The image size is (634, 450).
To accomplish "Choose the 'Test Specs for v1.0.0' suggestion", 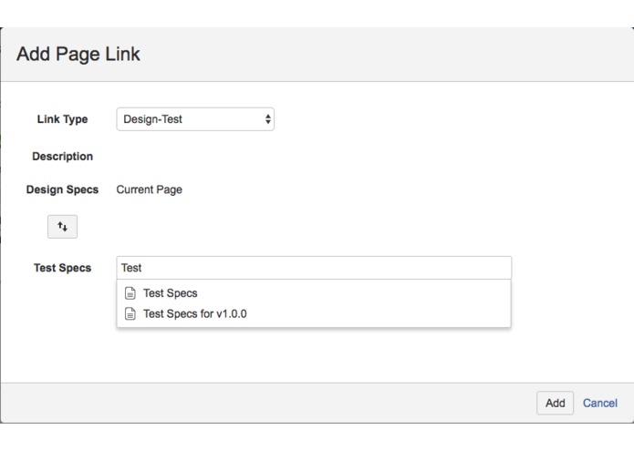I will click(x=314, y=313).
